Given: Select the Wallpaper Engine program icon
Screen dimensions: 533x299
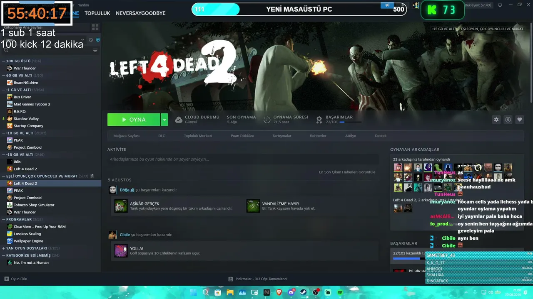Looking at the screenshot, I should [x=10, y=241].
